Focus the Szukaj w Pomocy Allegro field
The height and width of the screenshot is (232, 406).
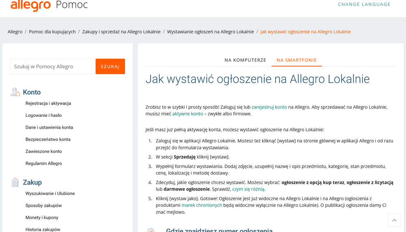pos(53,66)
